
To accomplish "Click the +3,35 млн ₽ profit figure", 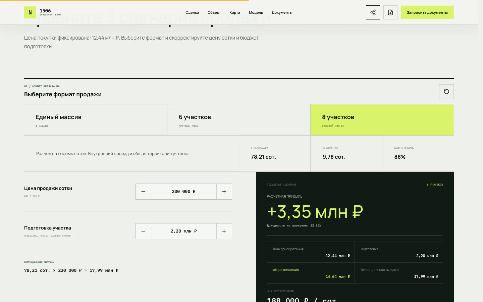I will pyautogui.click(x=315, y=212).
